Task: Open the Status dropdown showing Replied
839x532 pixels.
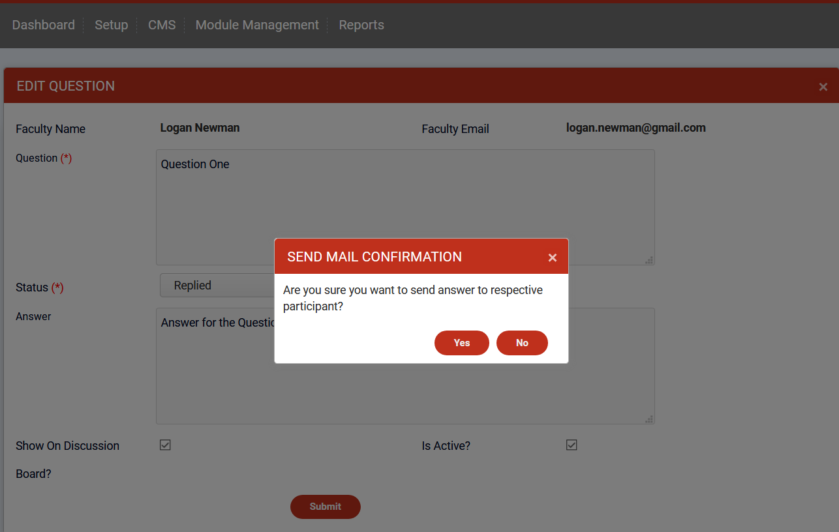Action: (217, 286)
